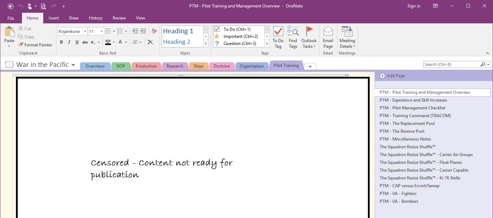Open the SIOP section tab
The height and width of the screenshot is (218, 493).
tap(121, 66)
